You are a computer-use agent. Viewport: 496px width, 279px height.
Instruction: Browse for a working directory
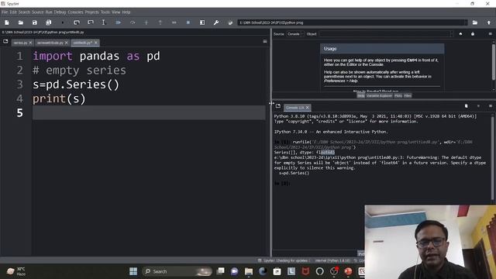pyautogui.click(x=475, y=22)
